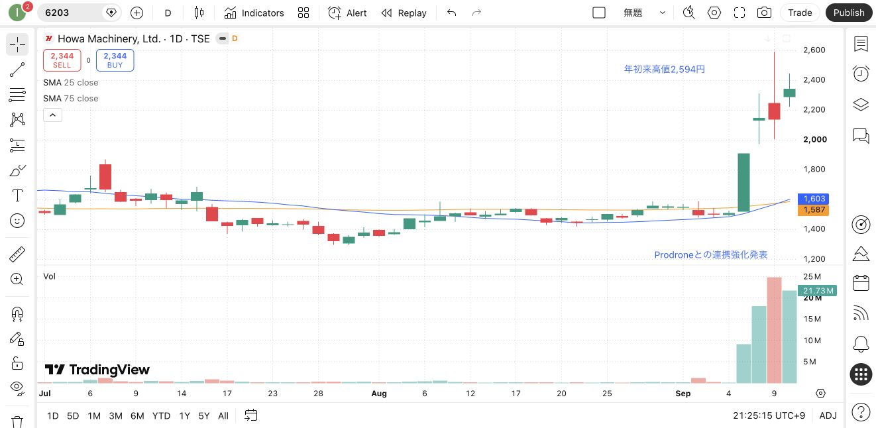Open the alerts panel clock icon
Viewport: 876px width, 428px height.
861,74
